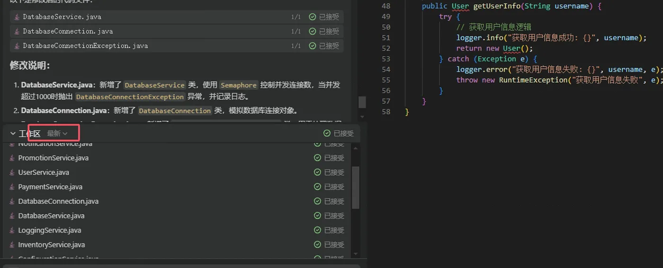The image size is (663, 268).
Task: Click 'return new User();' code line
Action: point(494,48)
